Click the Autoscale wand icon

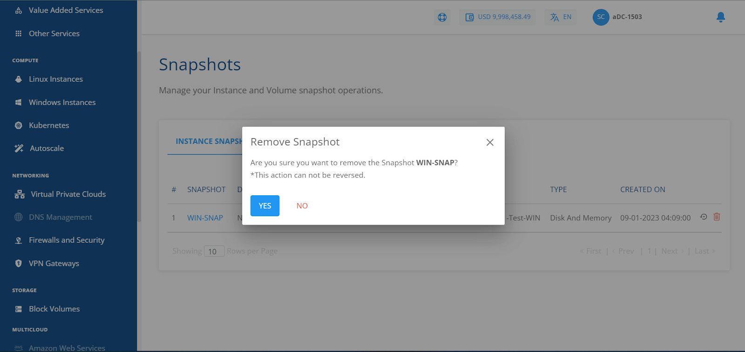tap(19, 148)
